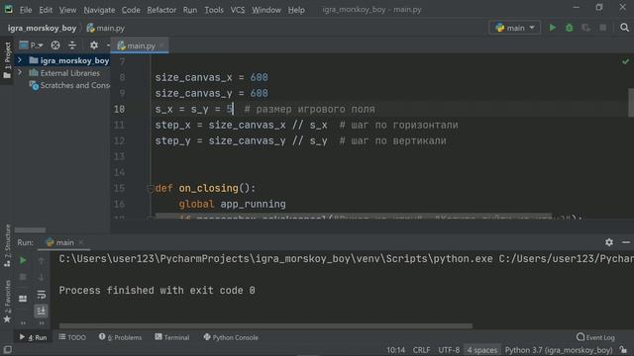Toggle soft-wrap in Run console
The height and width of the screenshot is (356, 634).
click(x=41, y=295)
